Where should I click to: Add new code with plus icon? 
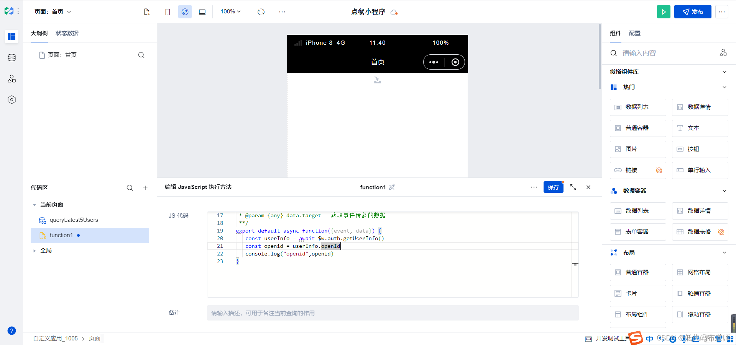145,188
